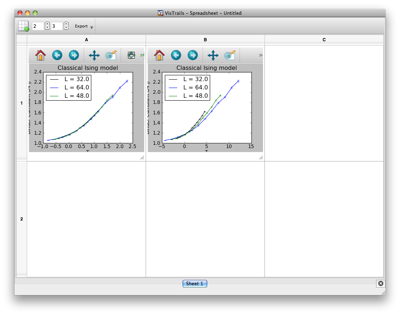Image resolution: width=400 pixels, height=315 pixels.
Task: Go back to previous view in cell B
Action: pos(176,55)
